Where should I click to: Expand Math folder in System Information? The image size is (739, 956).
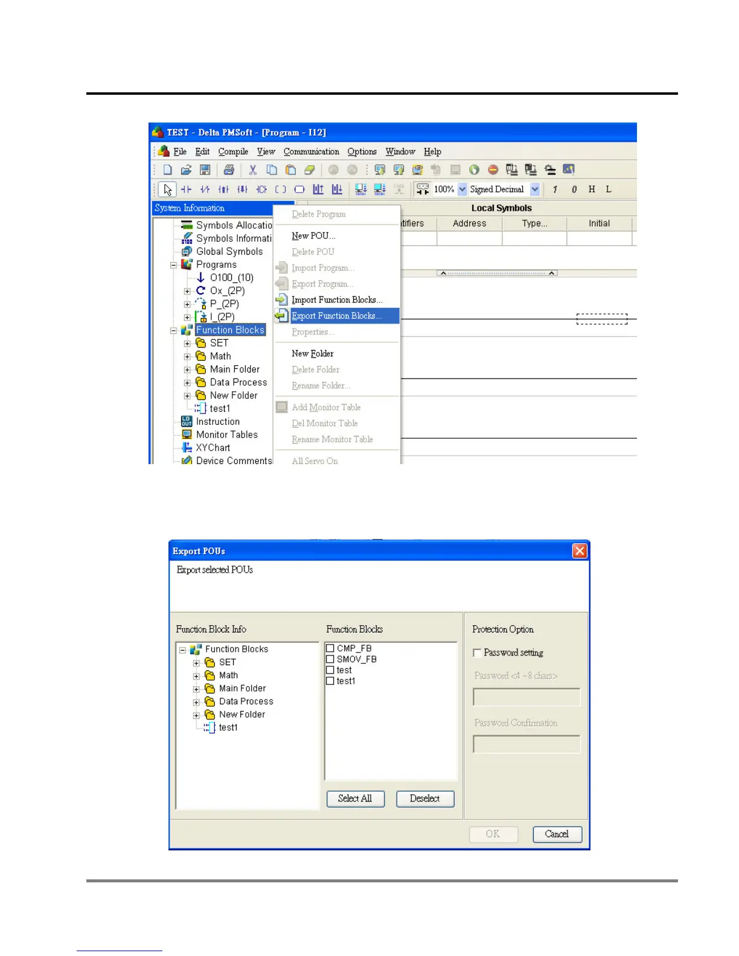point(187,357)
